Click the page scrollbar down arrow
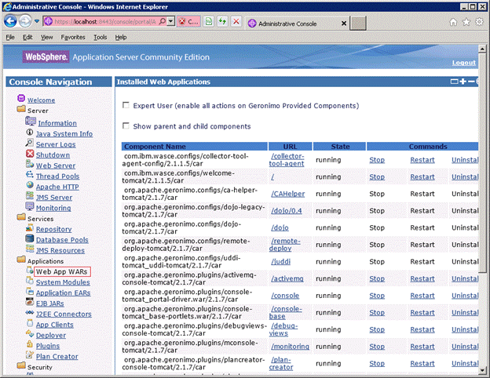Screen dimensions: 490x378 click(x=482, y=370)
